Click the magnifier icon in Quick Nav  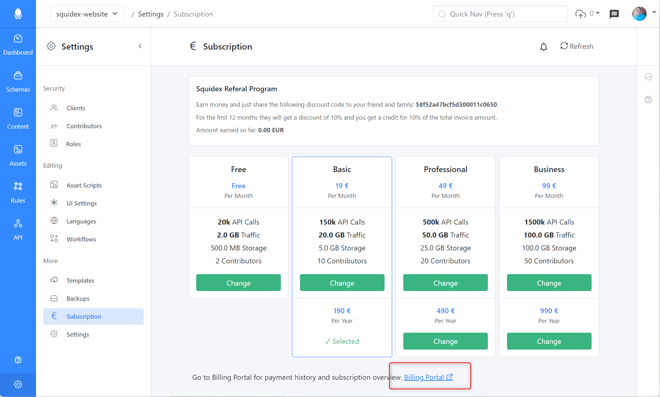tap(442, 14)
